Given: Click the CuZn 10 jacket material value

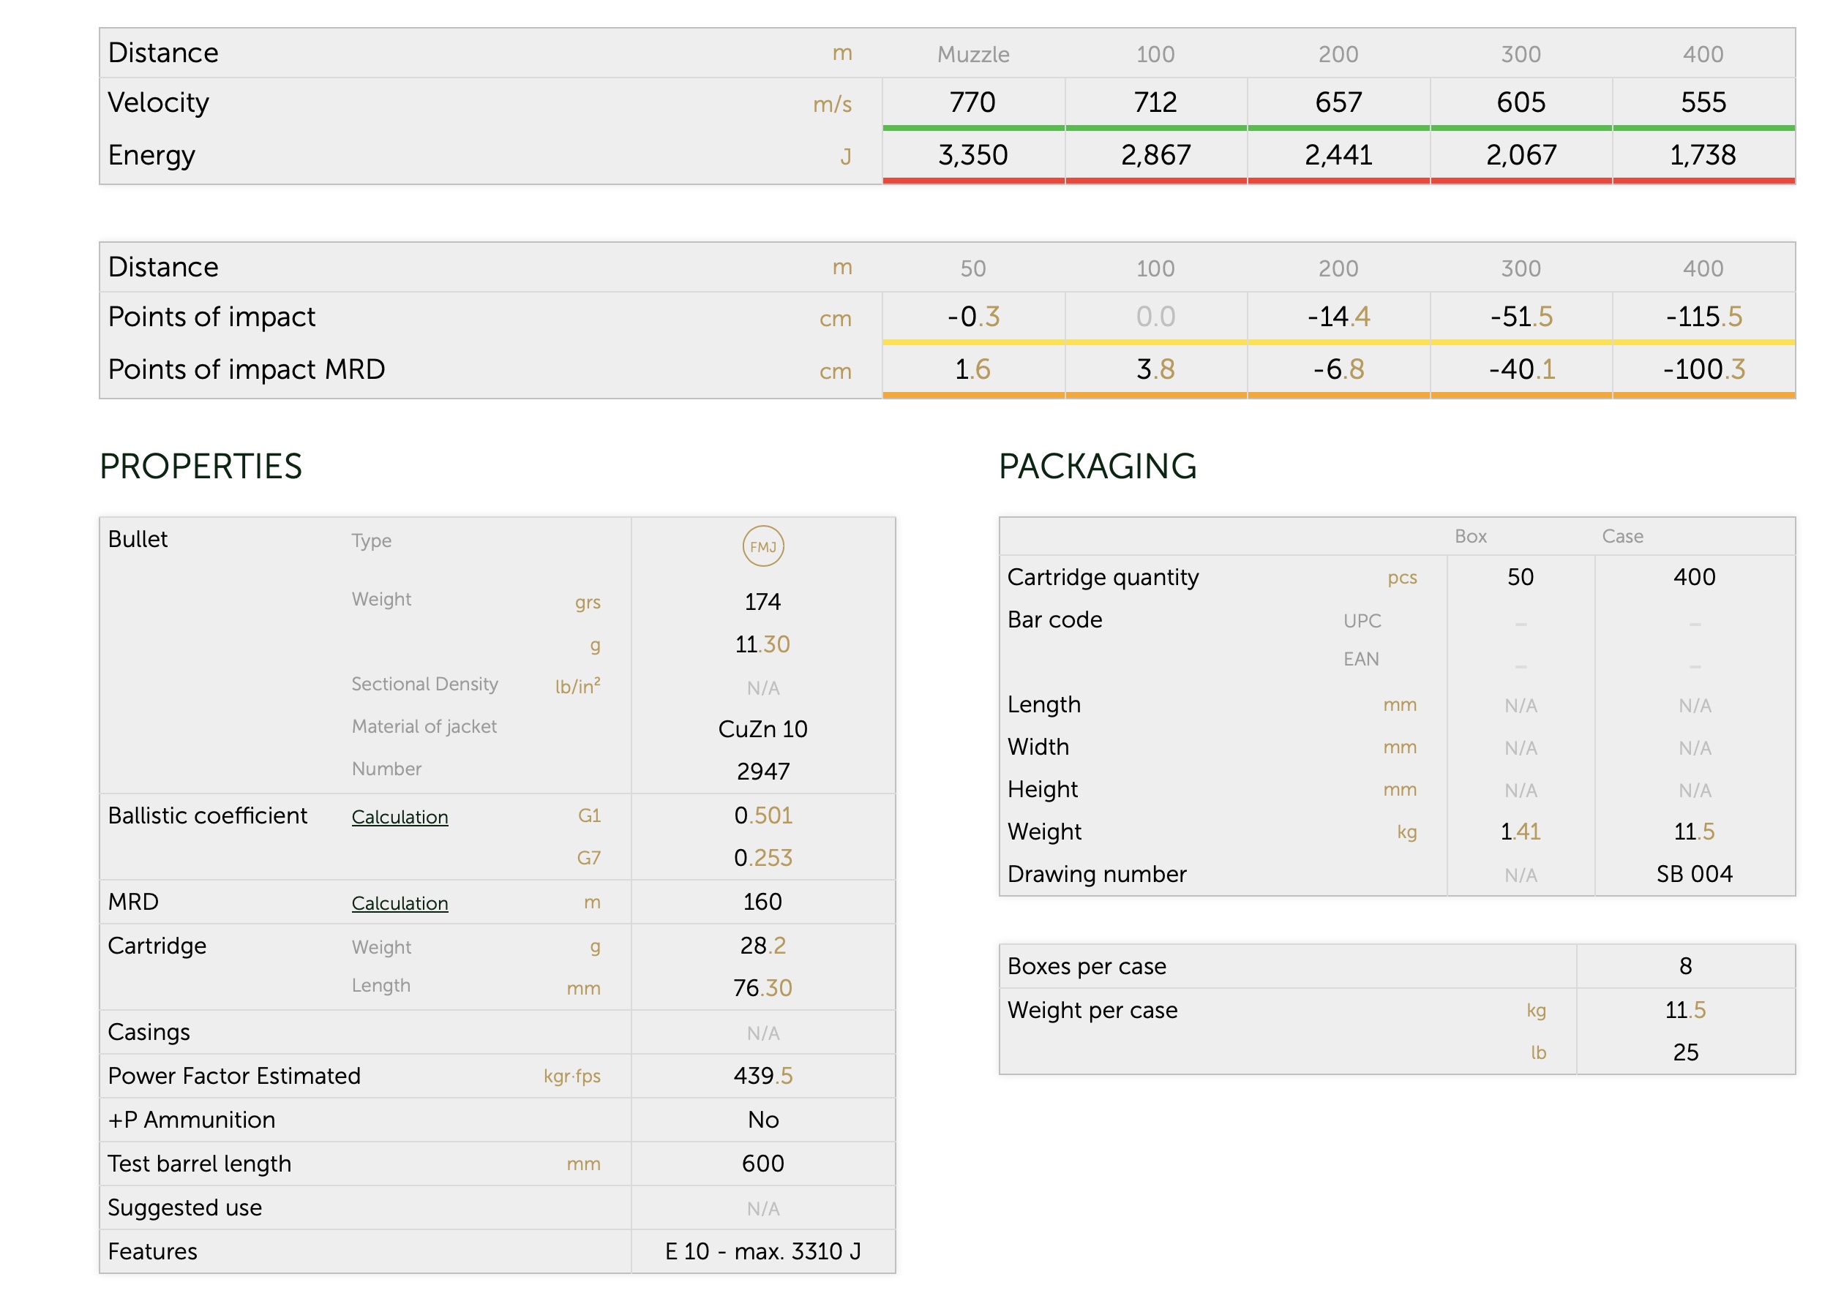Looking at the screenshot, I should point(762,728).
